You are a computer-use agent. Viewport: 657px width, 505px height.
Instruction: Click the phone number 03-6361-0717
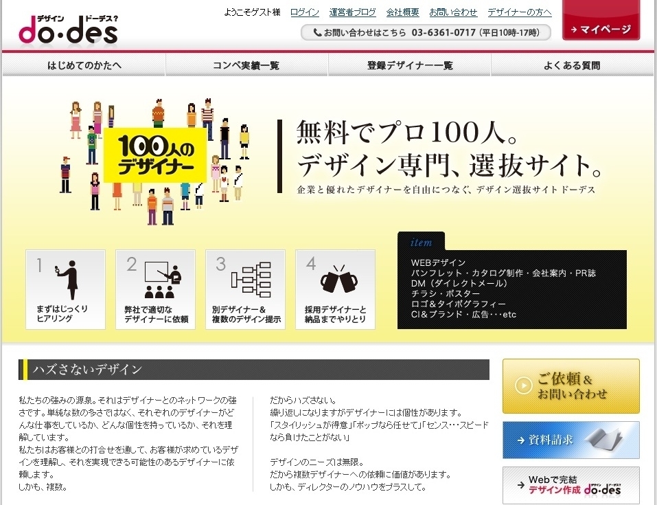point(443,32)
